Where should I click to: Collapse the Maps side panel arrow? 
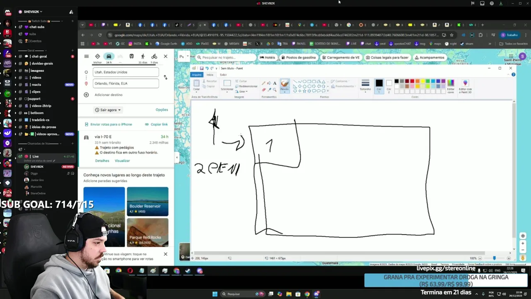coord(177,157)
